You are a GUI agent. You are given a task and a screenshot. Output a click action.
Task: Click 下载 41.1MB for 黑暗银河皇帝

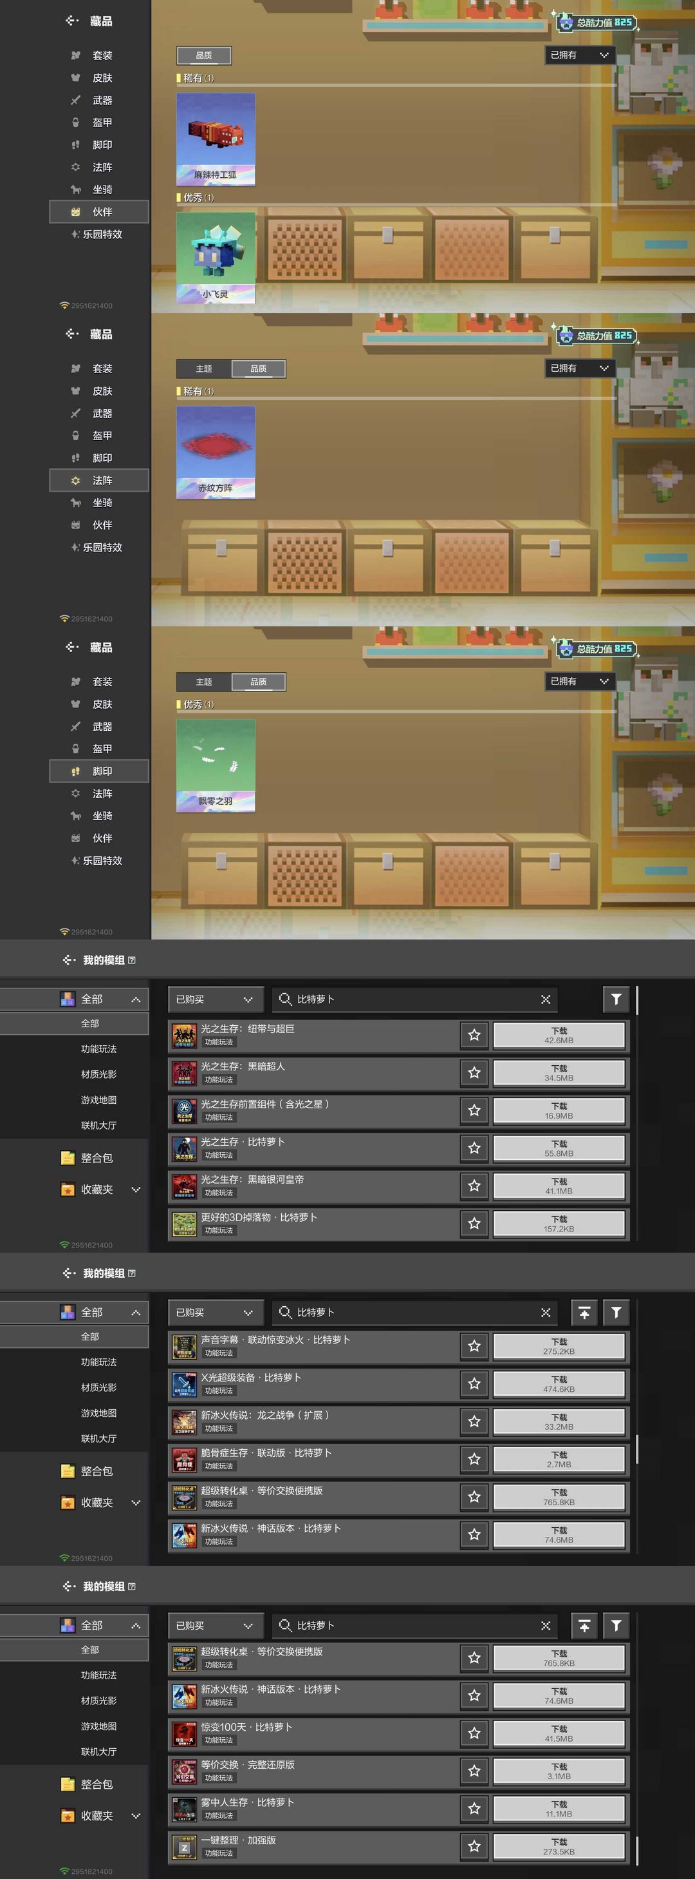tap(559, 1186)
